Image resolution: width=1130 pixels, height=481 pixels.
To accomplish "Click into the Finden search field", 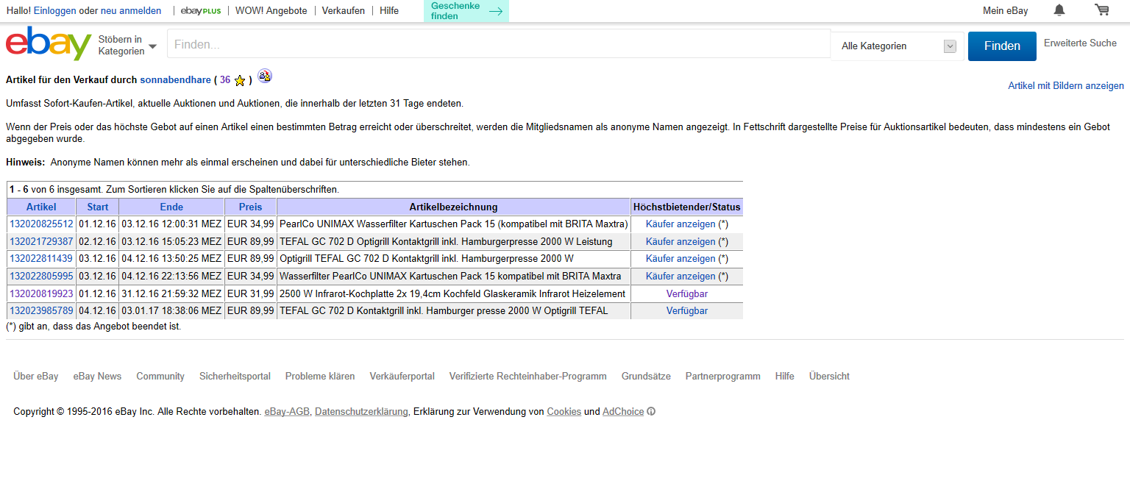I will (x=499, y=44).
